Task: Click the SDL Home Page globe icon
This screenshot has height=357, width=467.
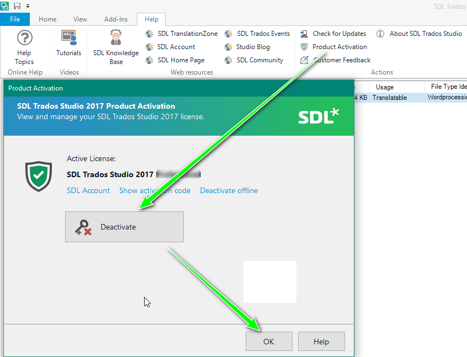Action: tap(149, 60)
